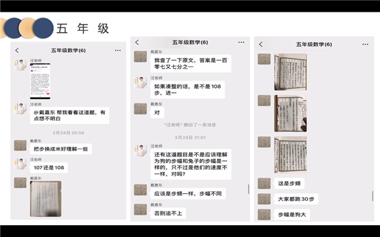This screenshot has height=237, width=380.
Task: Tap back arrow in right chat panel
Action: click(261, 45)
